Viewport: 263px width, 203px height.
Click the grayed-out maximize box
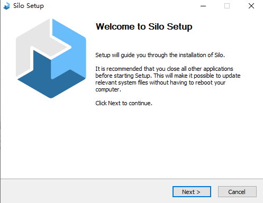pos(227,6)
